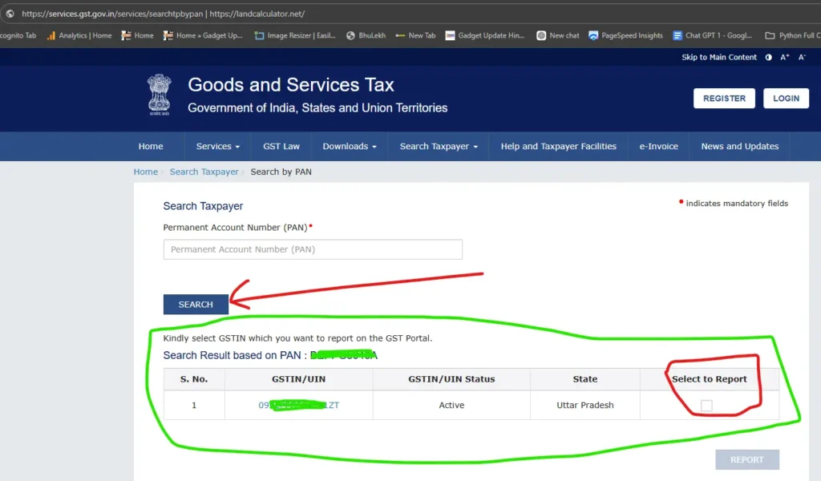The width and height of the screenshot is (821, 481).
Task: Open the cognito Tab bookmark
Action: click(x=18, y=35)
